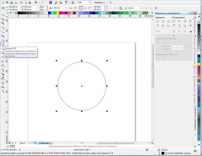Screen dimensions: 202x156
Task: Select the Rectangle tool
Action: click(x=3, y=40)
